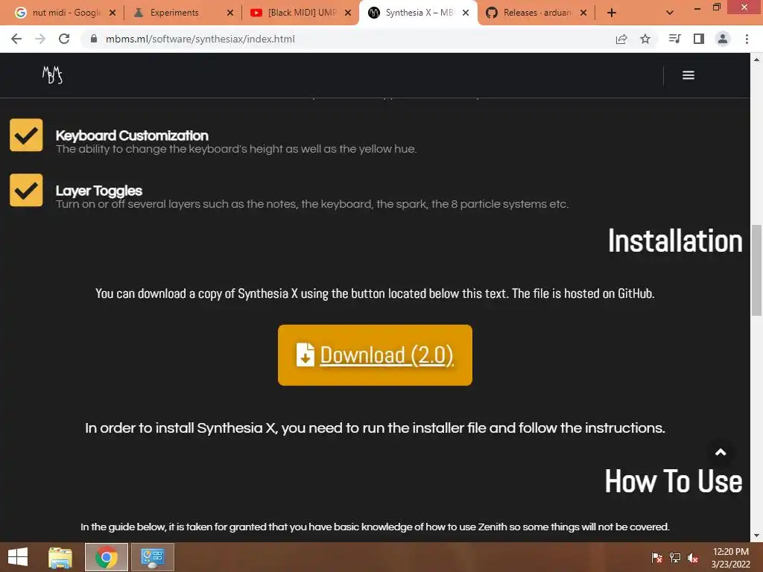Open a new browser tab
763x572 pixels.
pos(612,13)
